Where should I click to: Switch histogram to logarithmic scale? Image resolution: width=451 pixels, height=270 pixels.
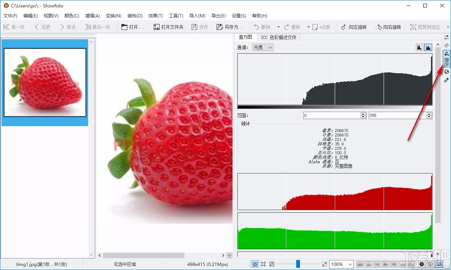428,47
